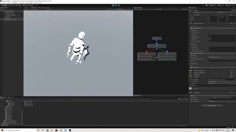This screenshot has height=132, width=236.
Task: Open the Face Direction dropdown
Action: pos(221,57)
